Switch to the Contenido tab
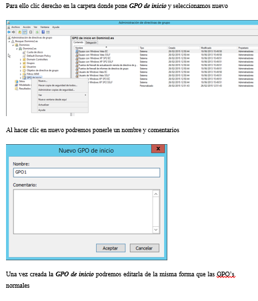 pos(78,42)
